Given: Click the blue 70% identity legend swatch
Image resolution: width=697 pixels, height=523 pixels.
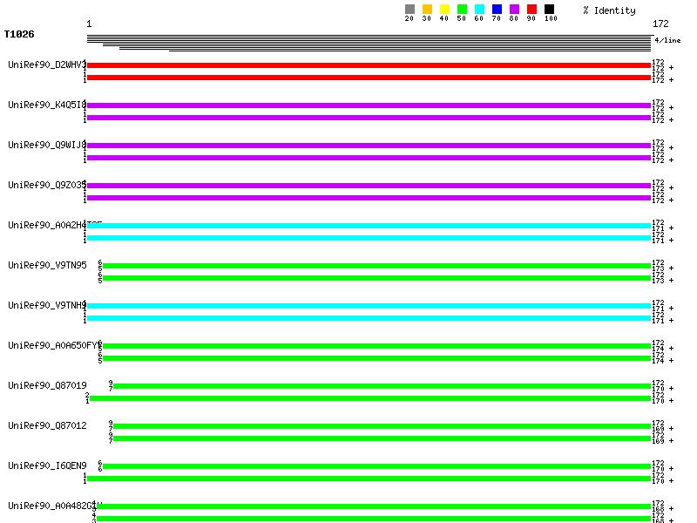Looking at the screenshot, I should 497,10.
